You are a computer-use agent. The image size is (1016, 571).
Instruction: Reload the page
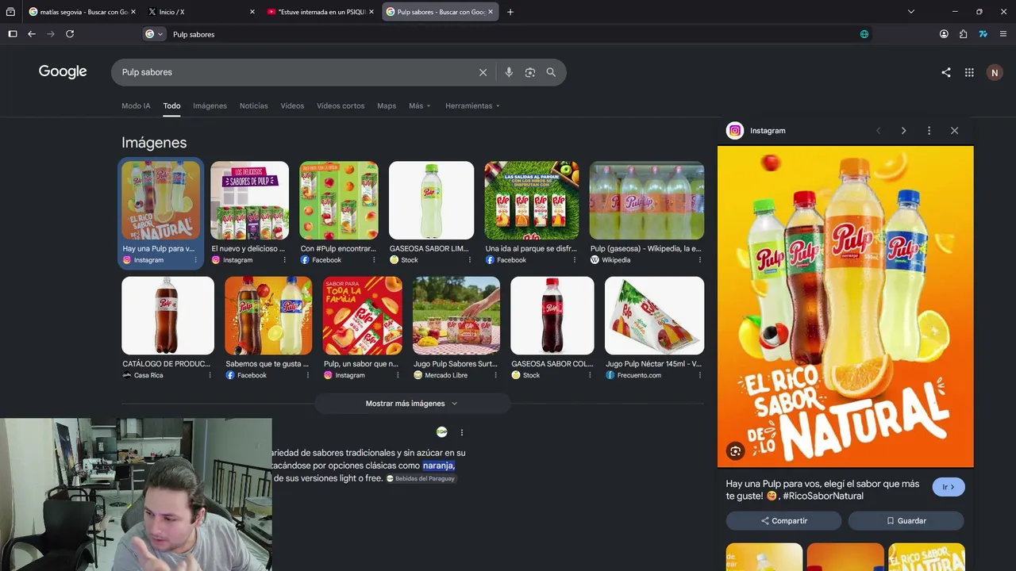point(70,34)
